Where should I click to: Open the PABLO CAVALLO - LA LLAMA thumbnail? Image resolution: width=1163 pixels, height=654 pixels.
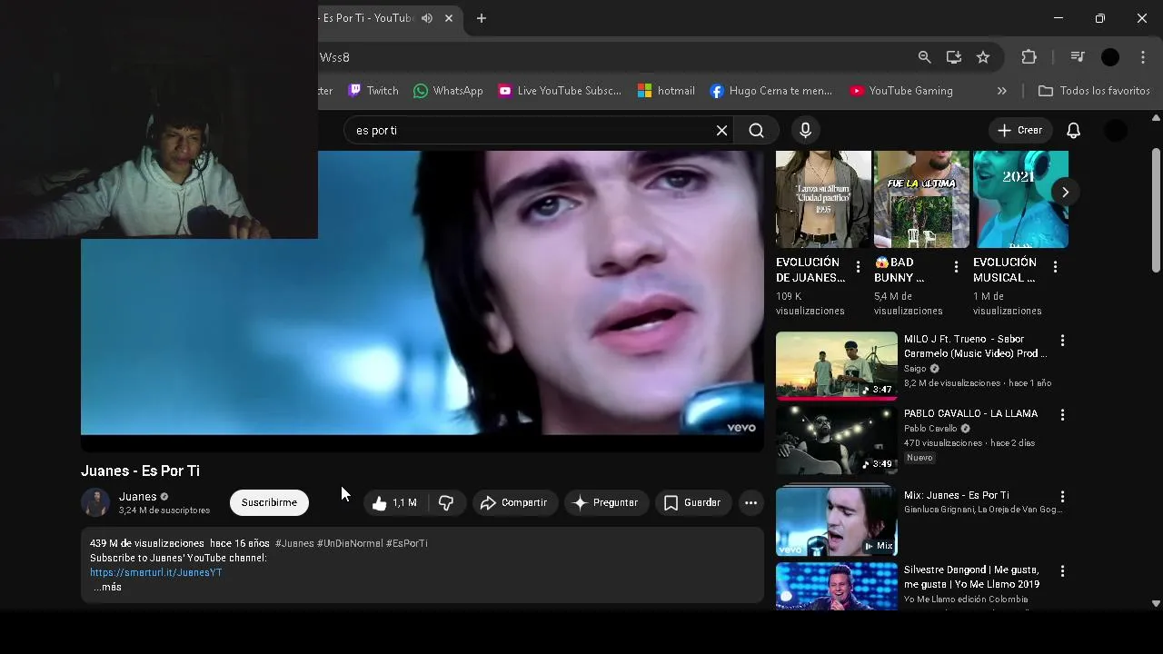pos(837,441)
